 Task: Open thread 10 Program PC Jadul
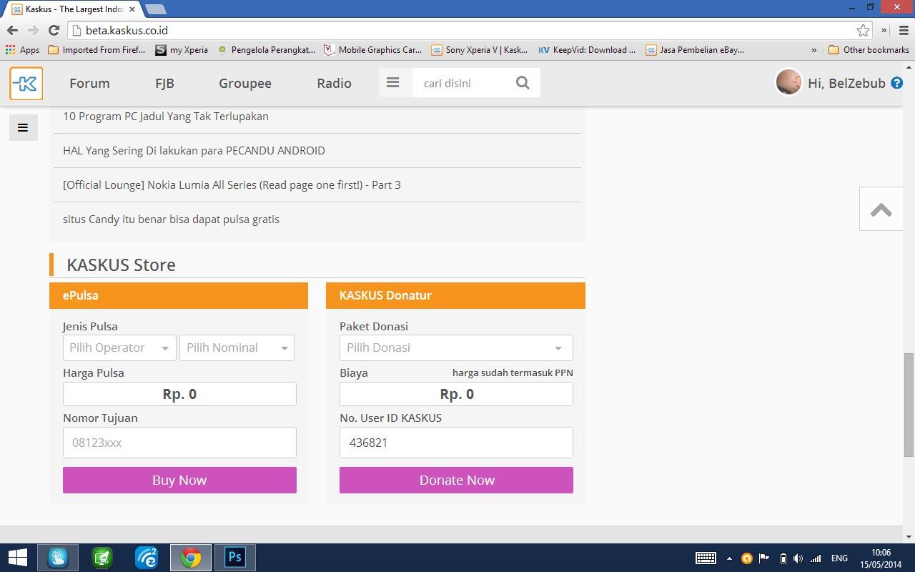click(x=166, y=116)
